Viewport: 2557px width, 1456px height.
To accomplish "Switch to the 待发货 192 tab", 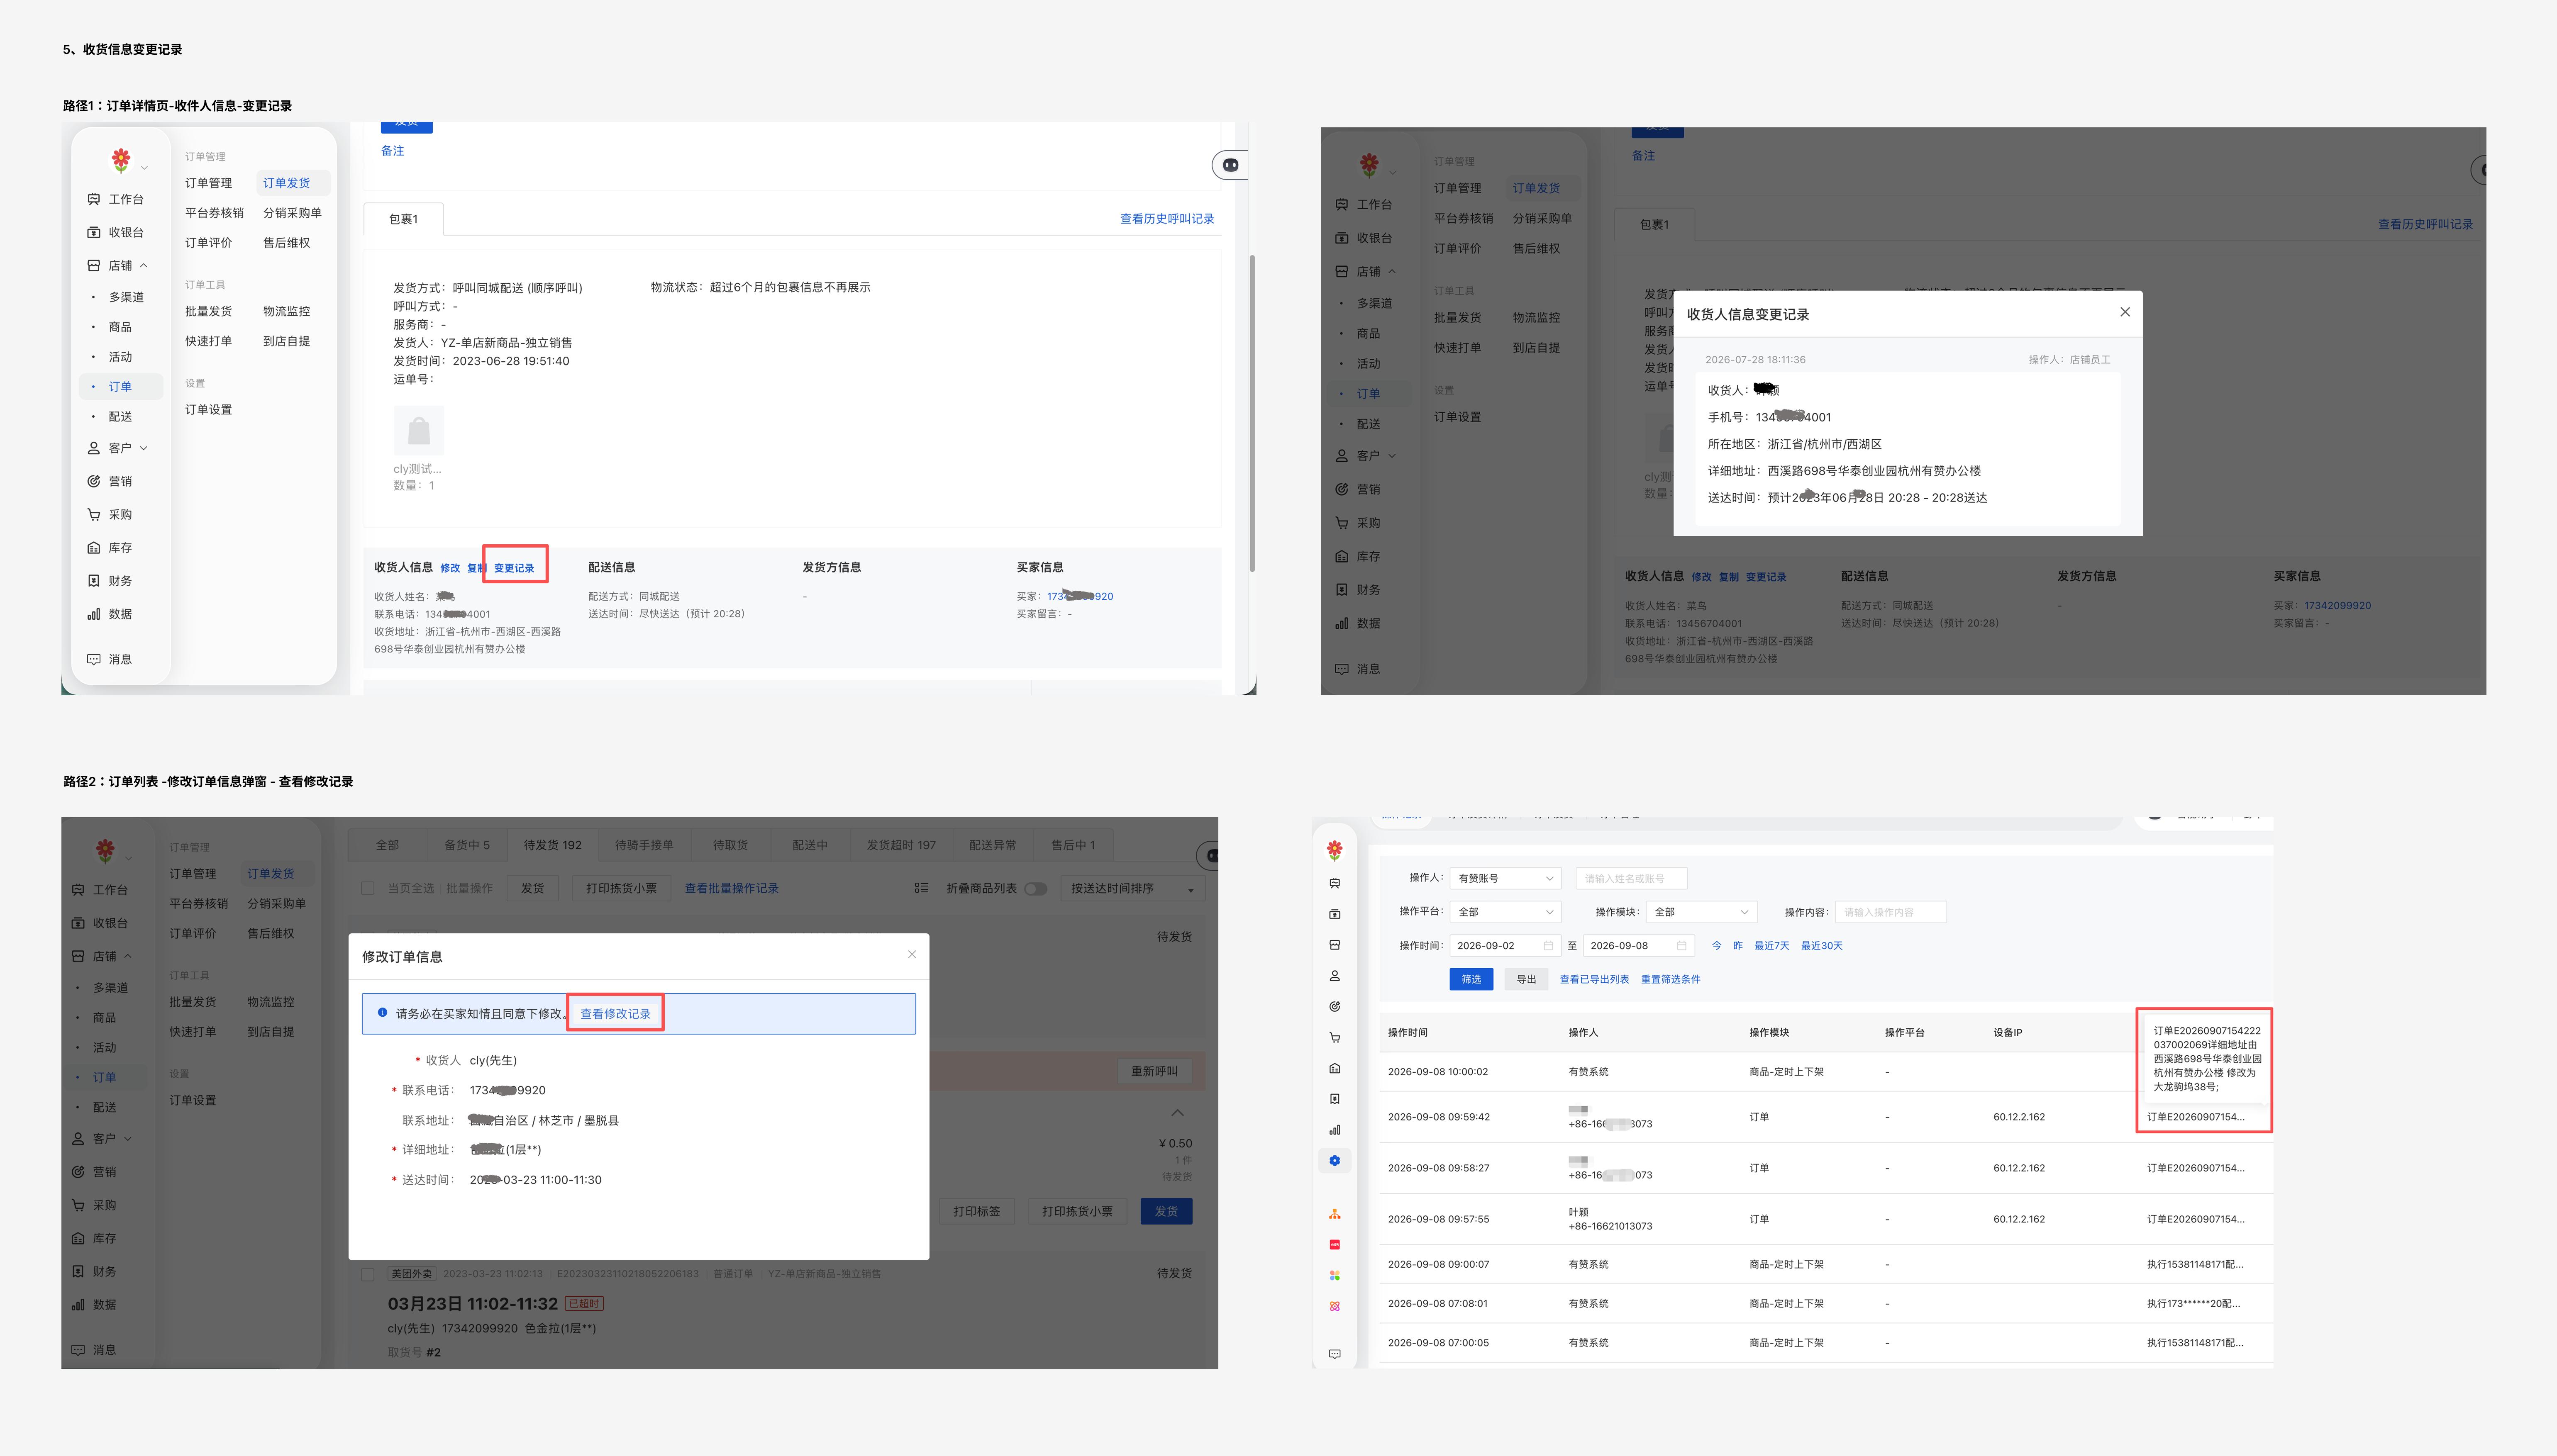I will click(x=552, y=845).
